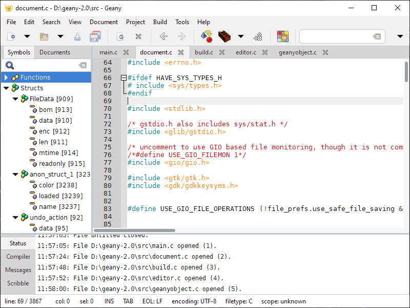The height and width of the screenshot is (308, 410).
Task: Click the Reload file icon
Action: [120, 36]
